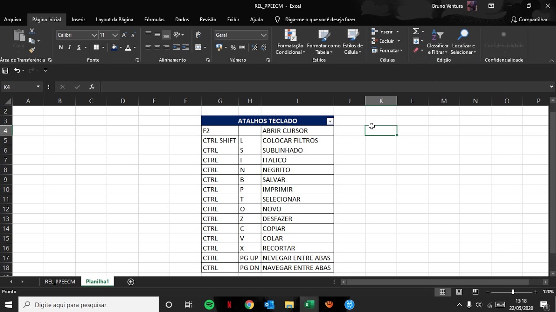Click the Increase Indent icon
The image size is (556, 312).
point(186,47)
